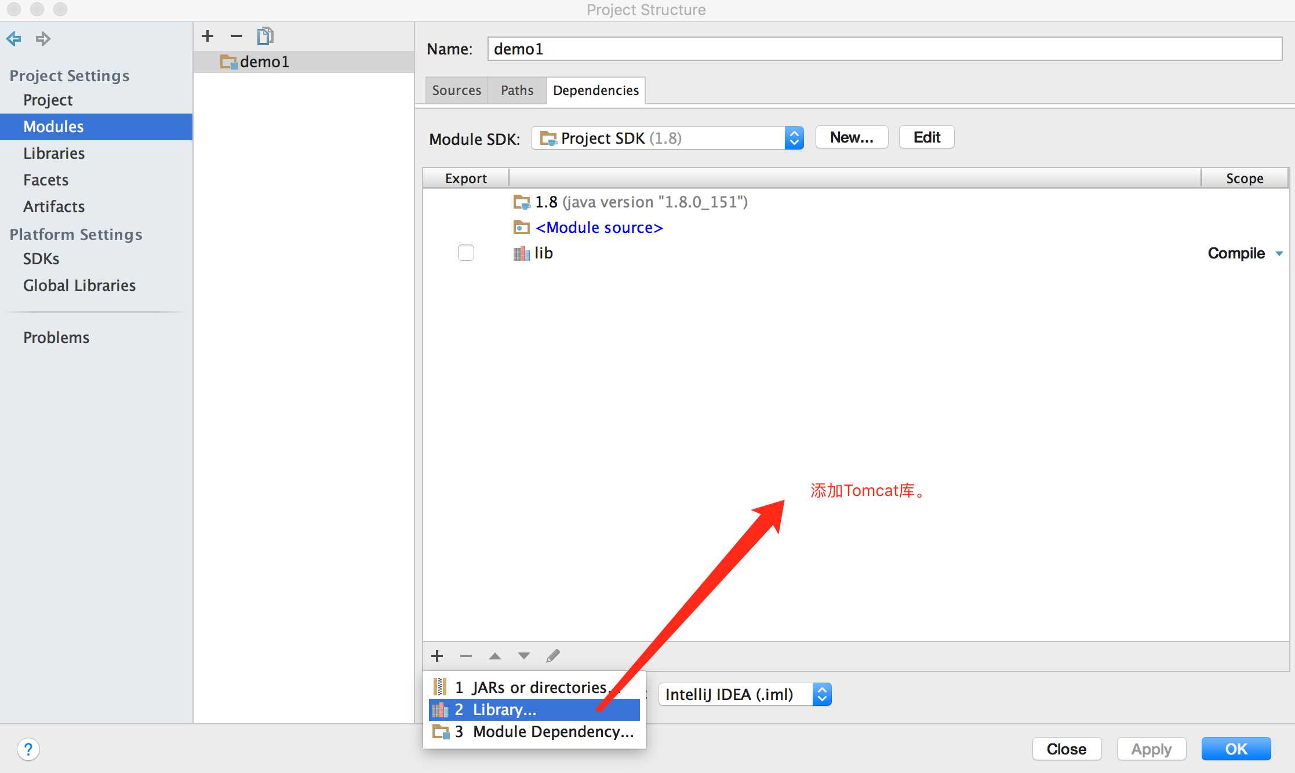The height and width of the screenshot is (773, 1295).
Task: Select the demo1 module in the list
Action: [x=304, y=62]
